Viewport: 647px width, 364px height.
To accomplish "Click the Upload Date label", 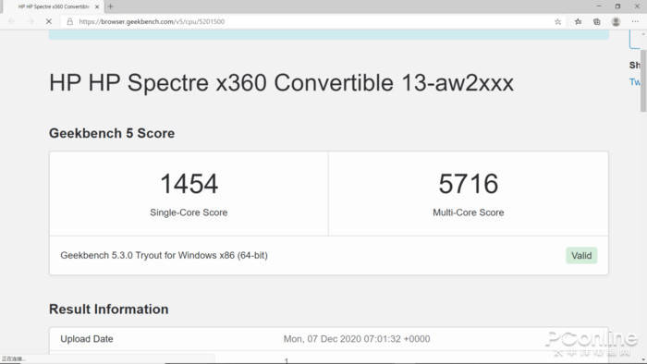I will point(87,339).
